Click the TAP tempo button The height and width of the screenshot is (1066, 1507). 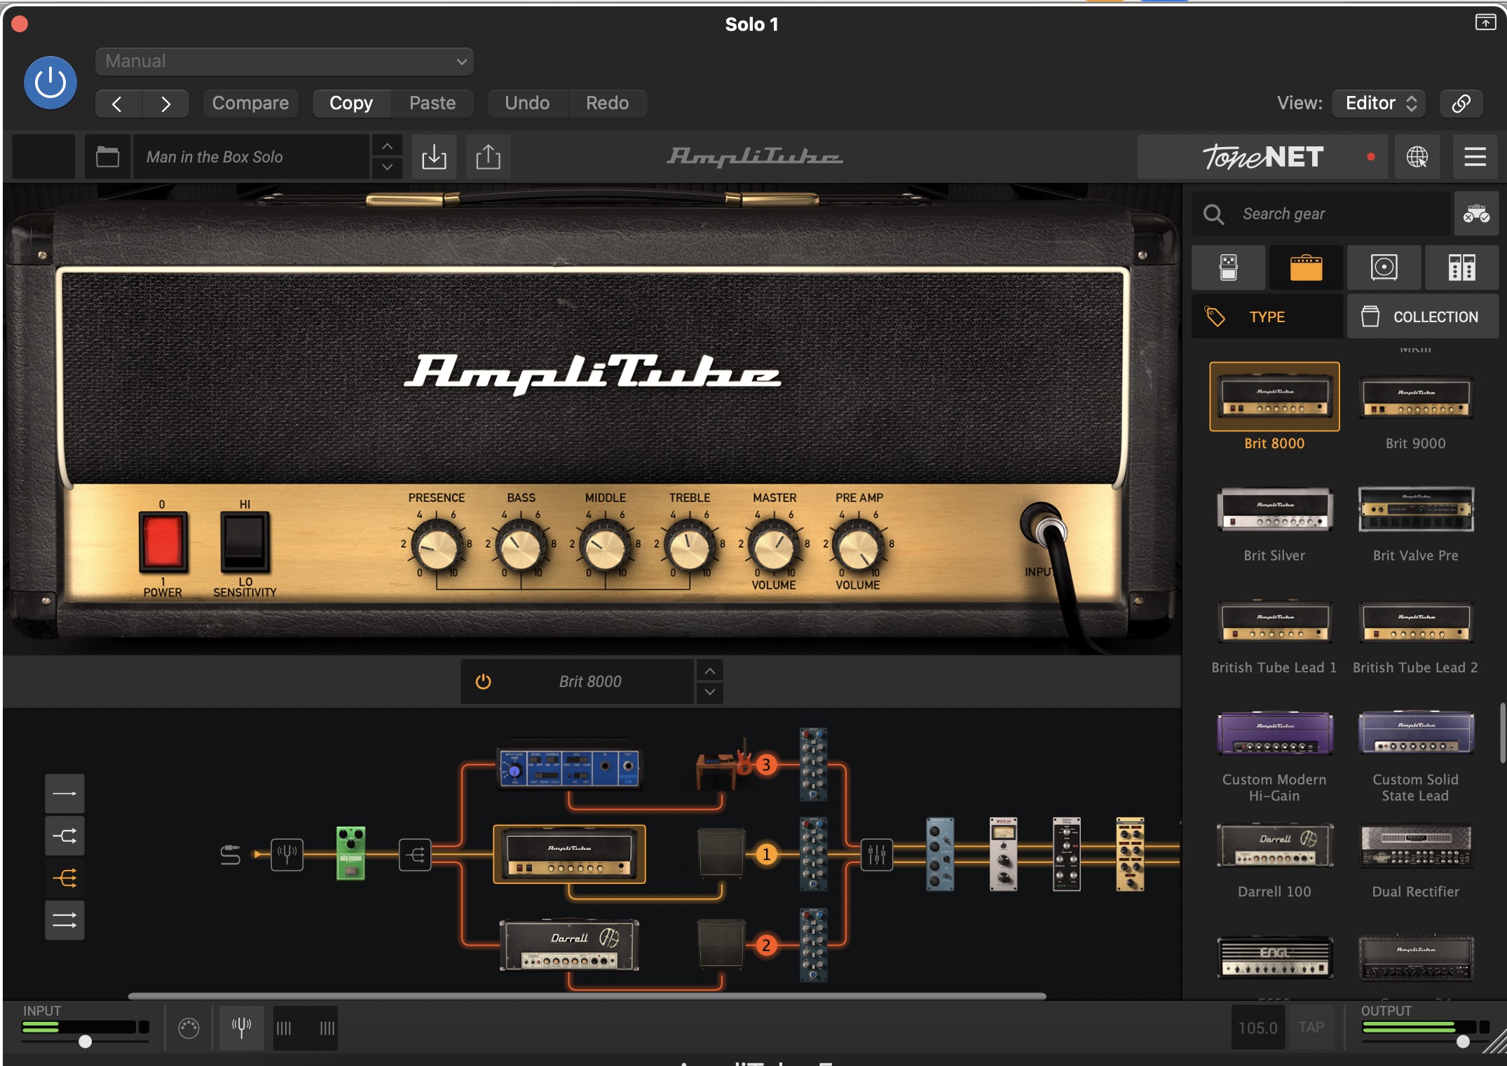coord(1311,1027)
